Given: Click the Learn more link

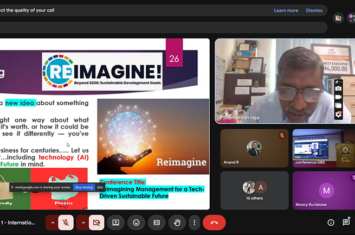Looking at the screenshot, I should coord(286,10).
